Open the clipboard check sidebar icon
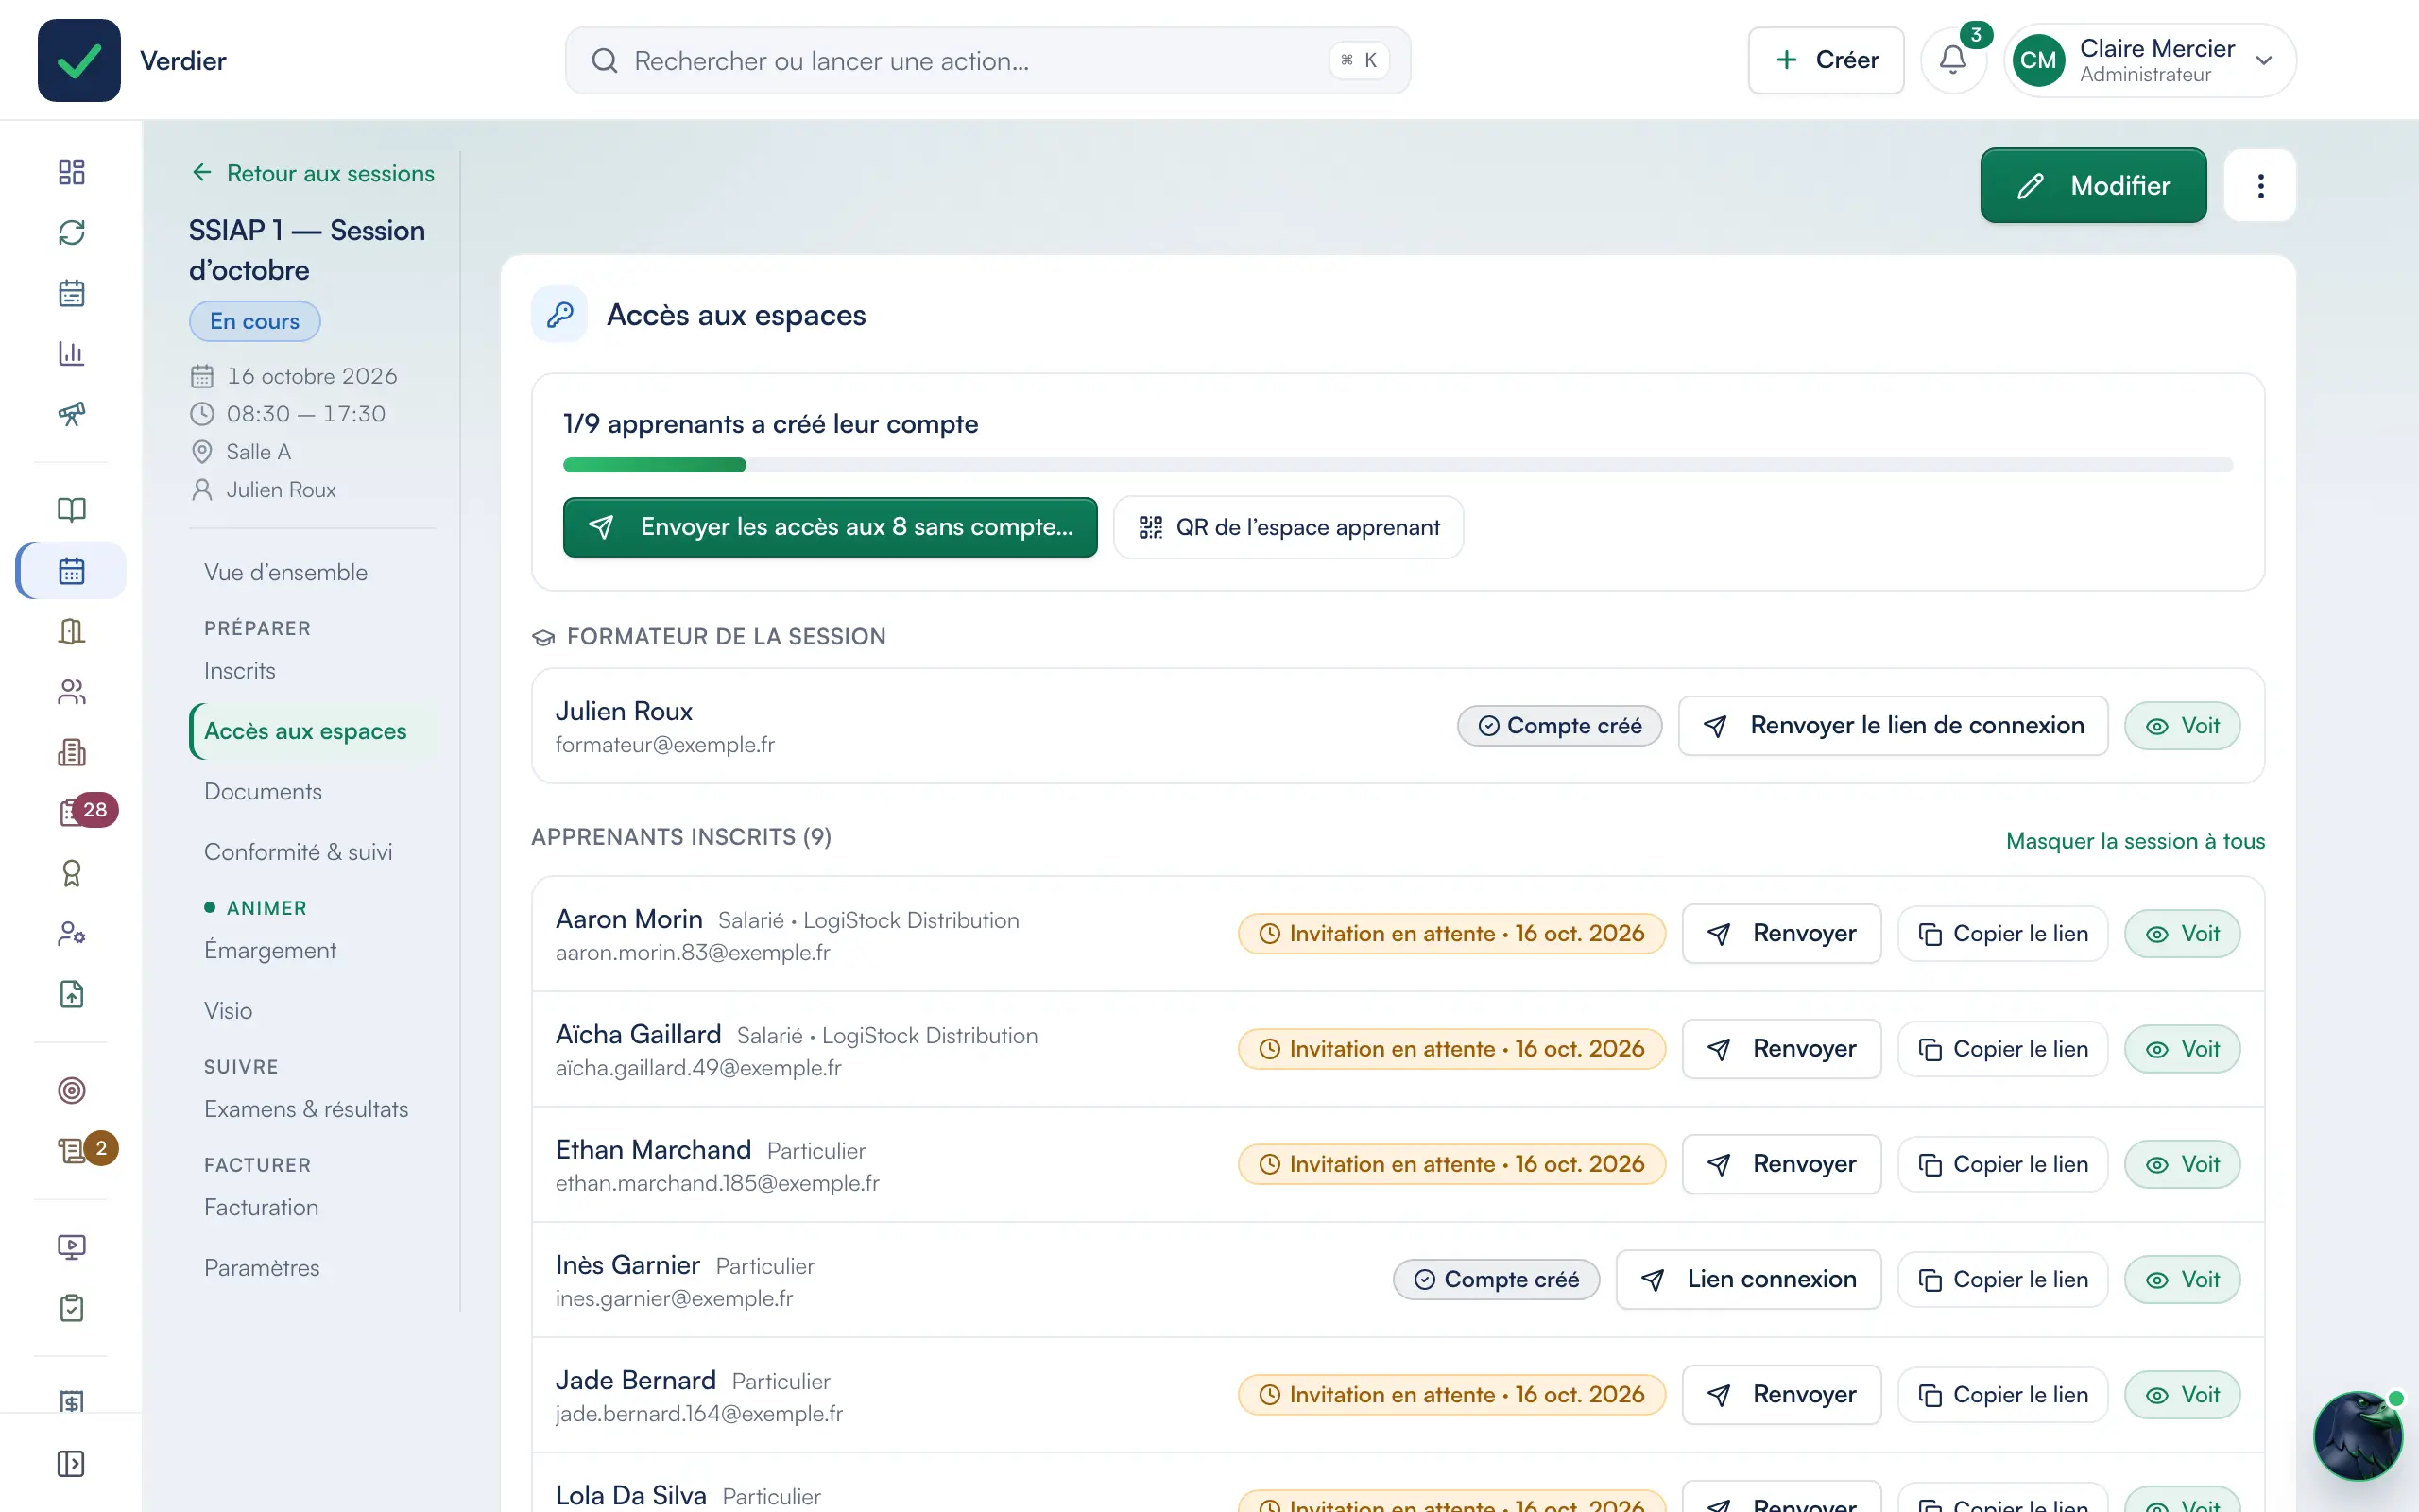Viewport: 2419px width, 1512px height. 71,1308
